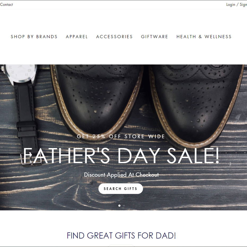
Task: Click the Get 25% Off Store Wide text
Action: pyautogui.click(x=121, y=136)
